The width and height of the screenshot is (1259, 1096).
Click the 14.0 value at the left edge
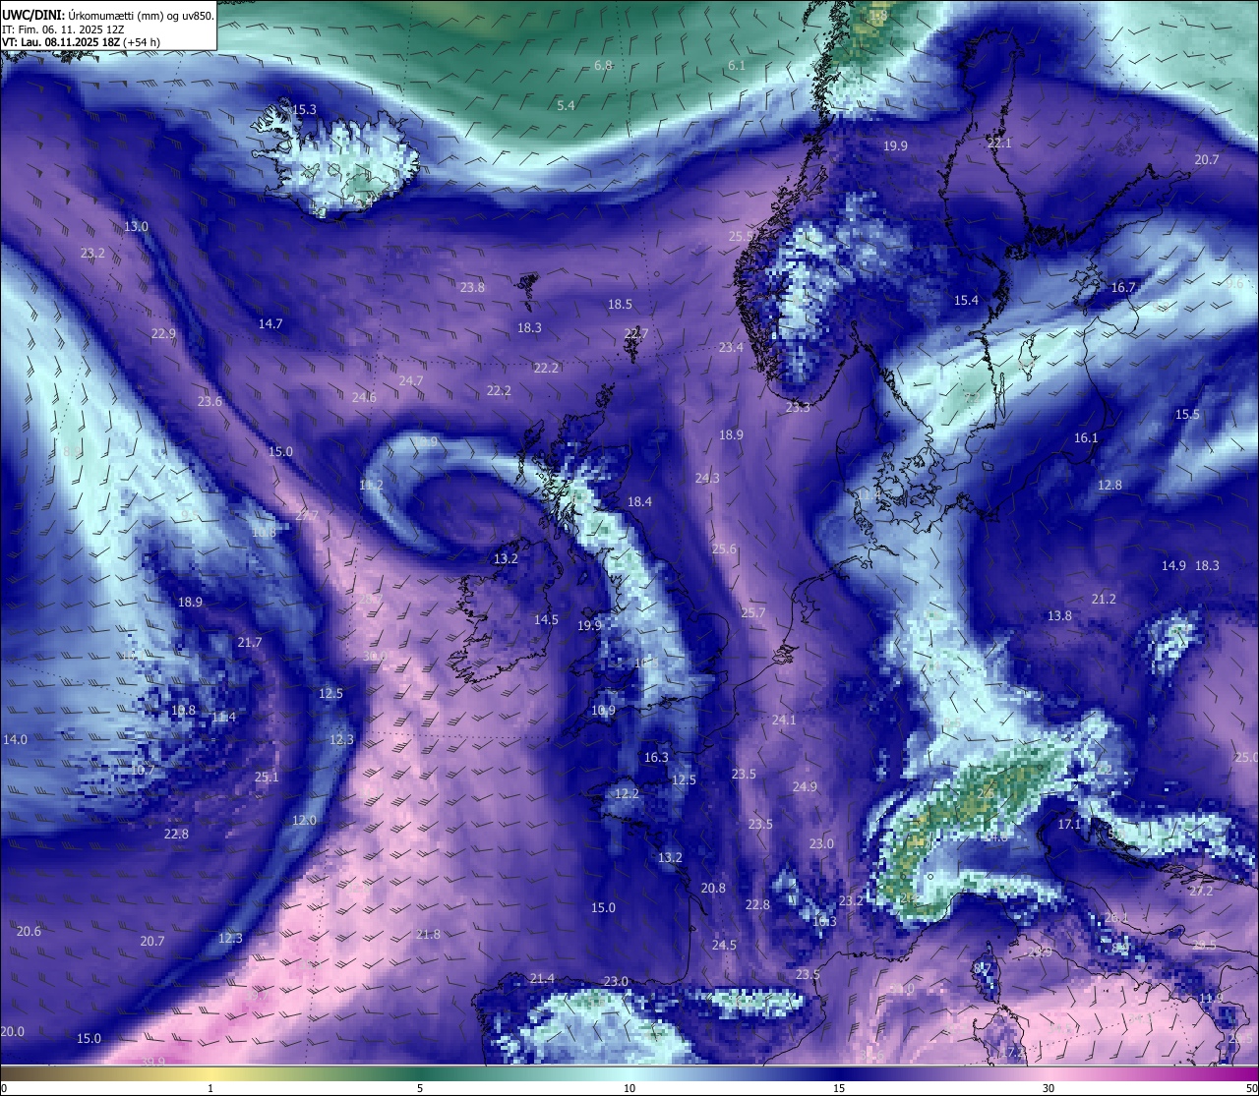click(16, 739)
